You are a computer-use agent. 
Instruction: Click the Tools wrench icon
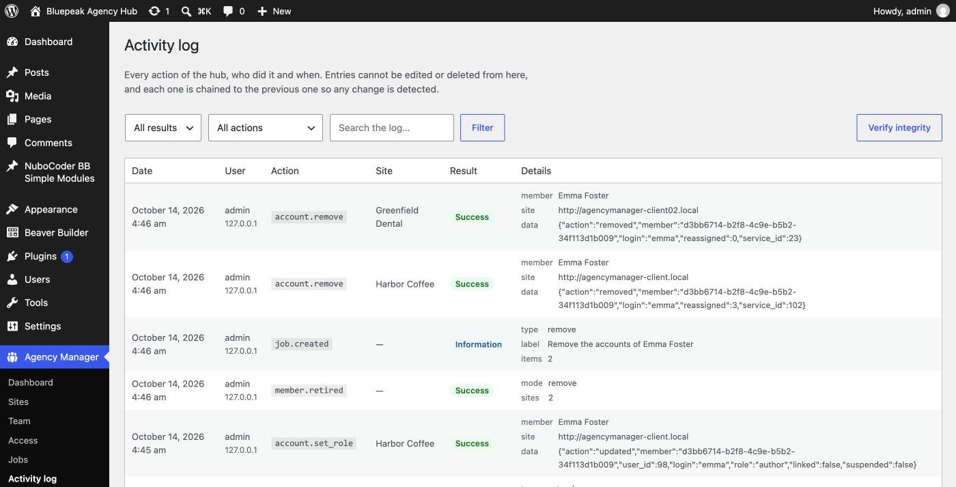tap(12, 303)
